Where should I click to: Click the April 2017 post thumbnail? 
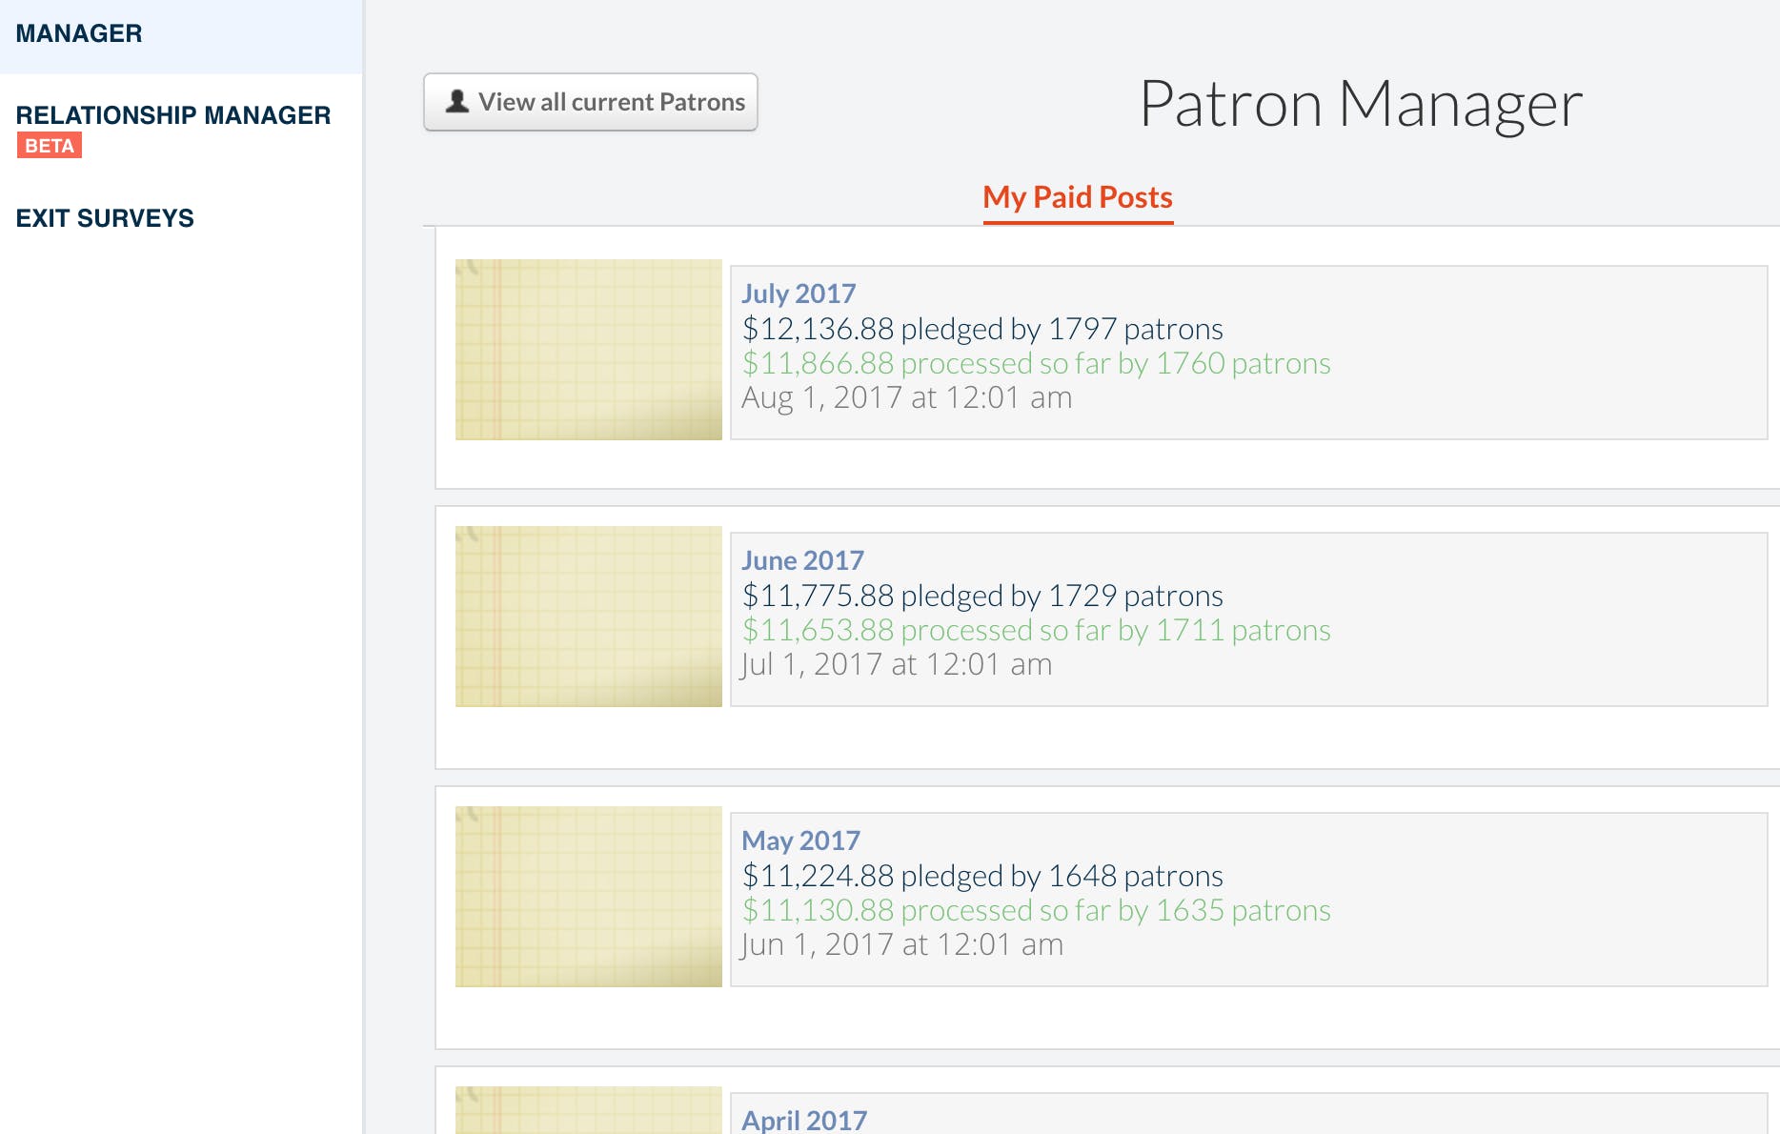tap(589, 1110)
